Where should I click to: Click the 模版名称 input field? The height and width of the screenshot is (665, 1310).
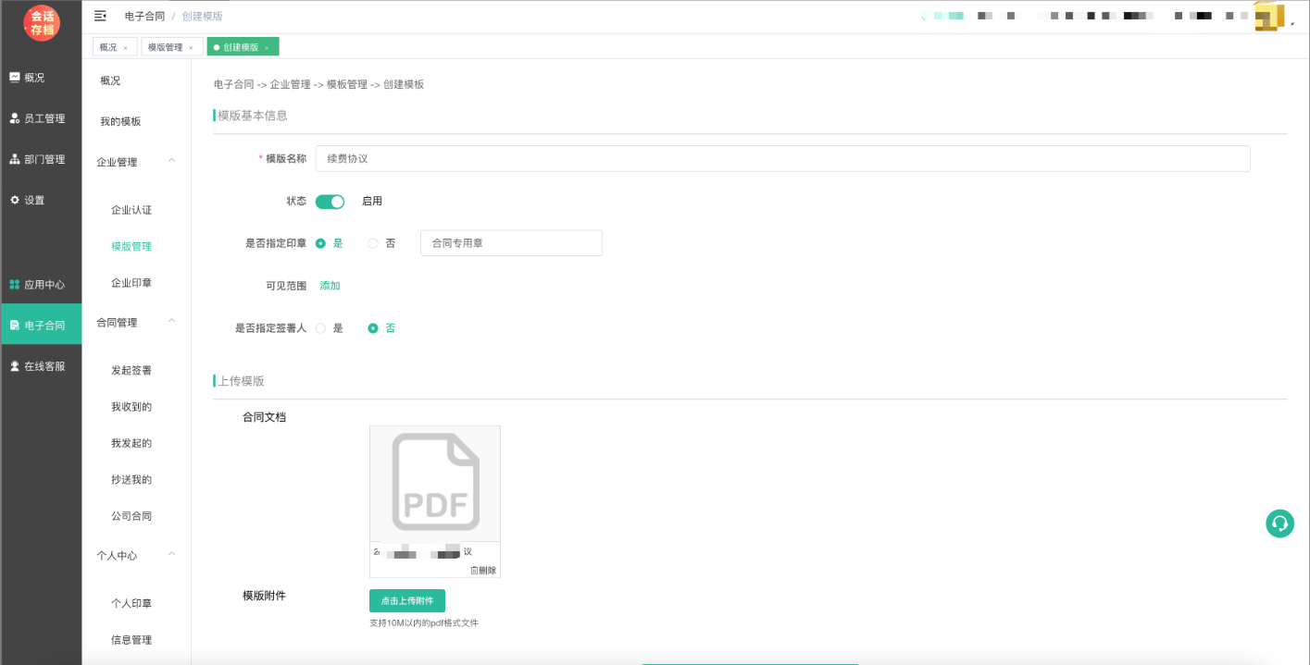(782, 158)
